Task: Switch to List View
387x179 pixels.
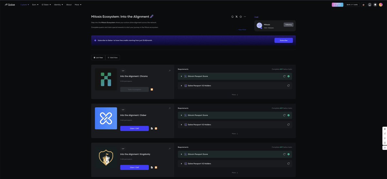Action: click(98, 57)
